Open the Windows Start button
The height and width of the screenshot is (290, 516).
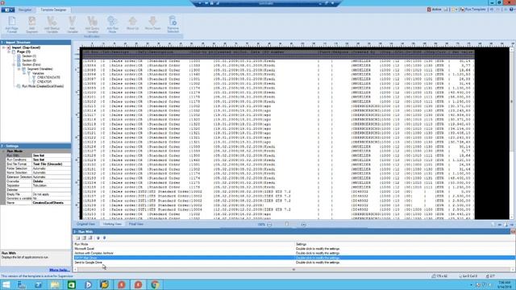pyautogui.click(x=6, y=284)
